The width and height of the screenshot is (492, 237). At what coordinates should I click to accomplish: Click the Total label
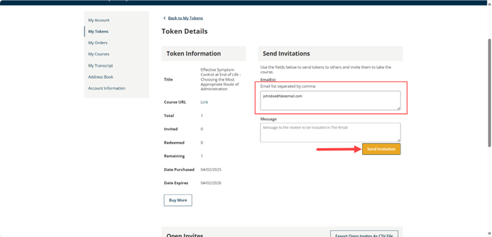169,115
